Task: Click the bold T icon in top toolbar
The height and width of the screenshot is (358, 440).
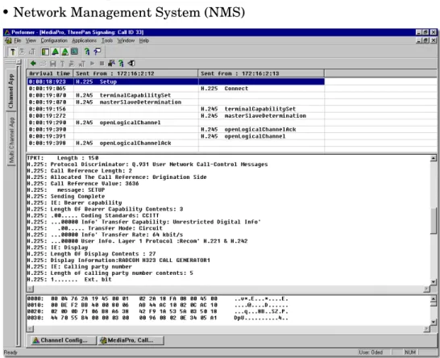Action: coord(13,52)
